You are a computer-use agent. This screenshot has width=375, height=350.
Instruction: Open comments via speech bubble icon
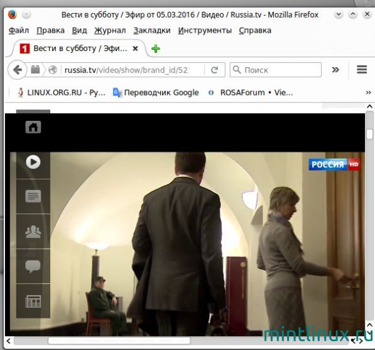point(33,266)
